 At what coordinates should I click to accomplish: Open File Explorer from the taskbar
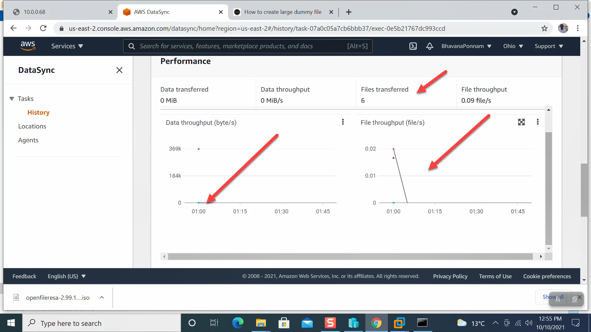pyautogui.click(x=261, y=323)
